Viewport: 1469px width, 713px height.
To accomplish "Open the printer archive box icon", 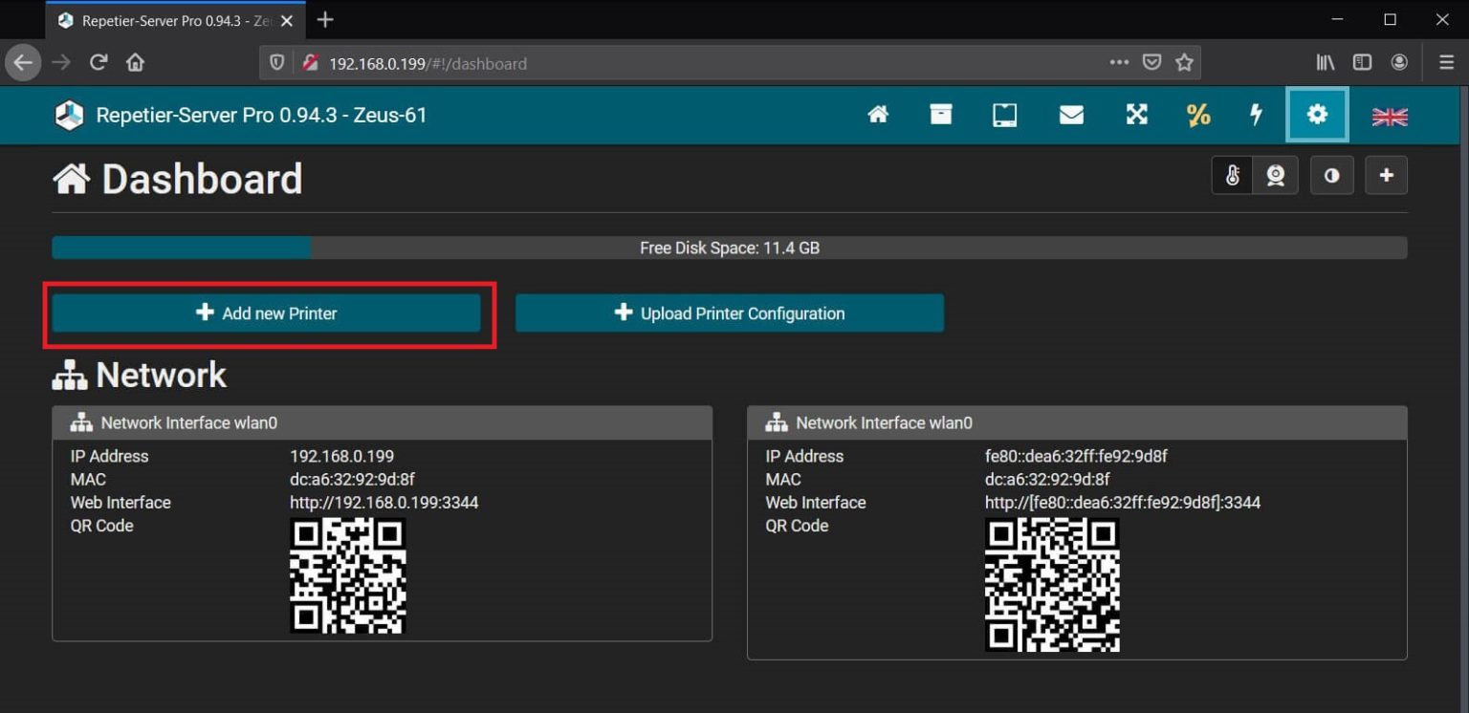I will [x=941, y=115].
